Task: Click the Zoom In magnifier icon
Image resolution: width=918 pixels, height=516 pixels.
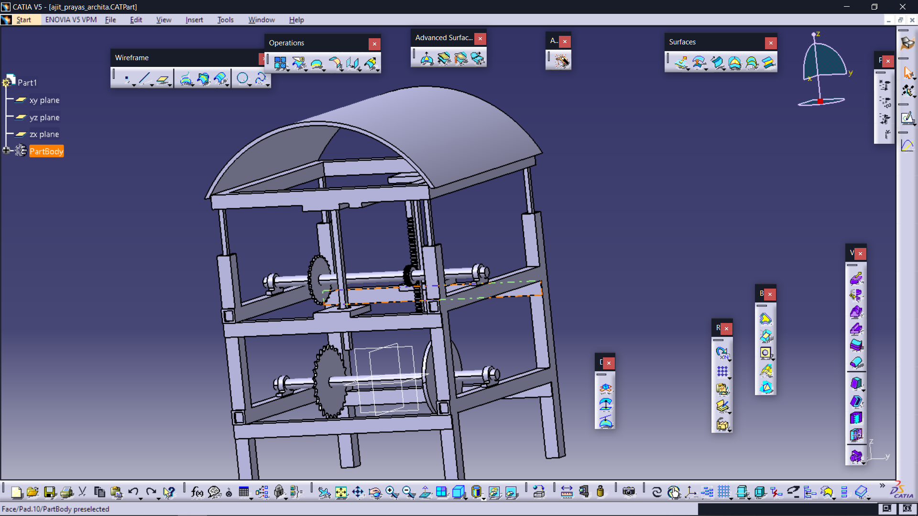Action: click(x=392, y=492)
